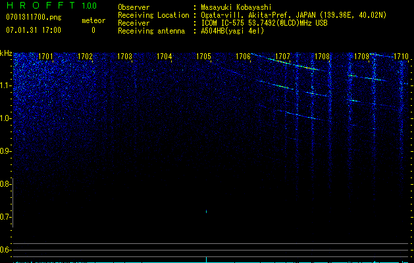Image resolution: width=414 pixels, height=263 pixels.
Task: Click the 0.7 kHz axis label
Action: [x=5, y=217]
